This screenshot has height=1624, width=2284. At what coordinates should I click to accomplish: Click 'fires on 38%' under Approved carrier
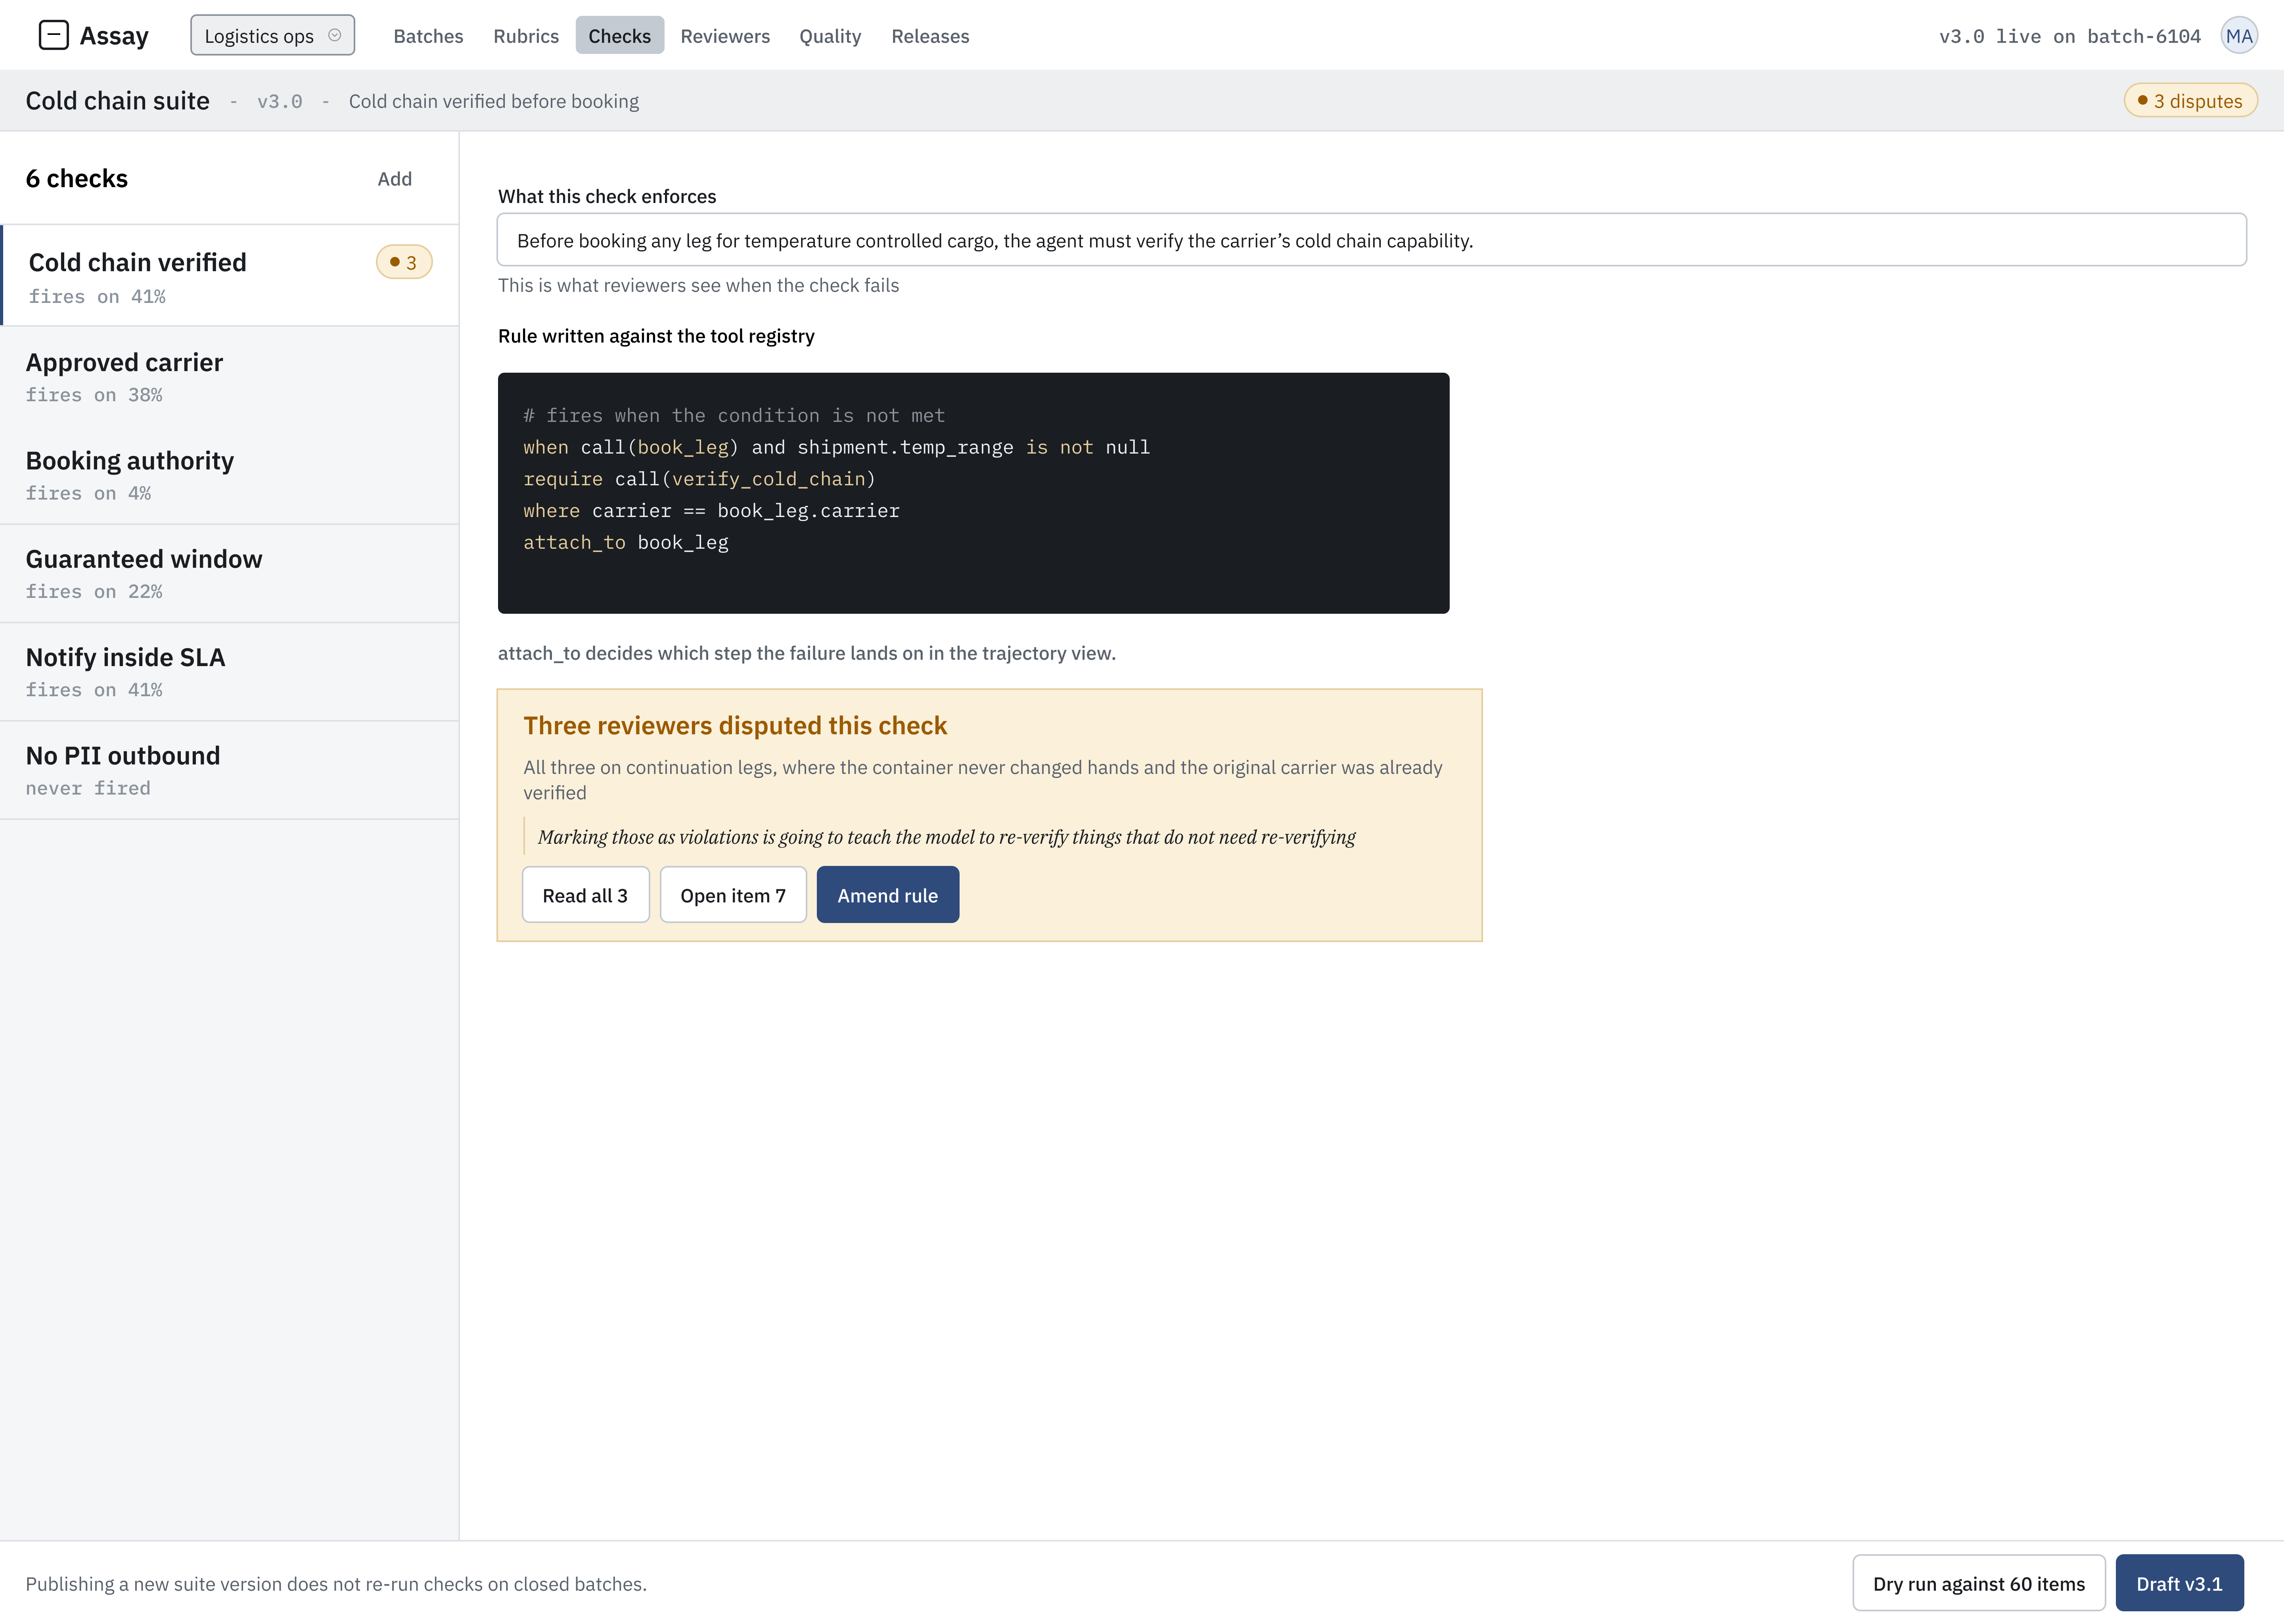[x=94, y=395]
